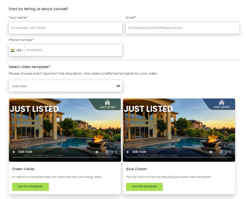Click the Blue Ocean video thumbnail
246x199 pixels.
[x=179, y=127]
